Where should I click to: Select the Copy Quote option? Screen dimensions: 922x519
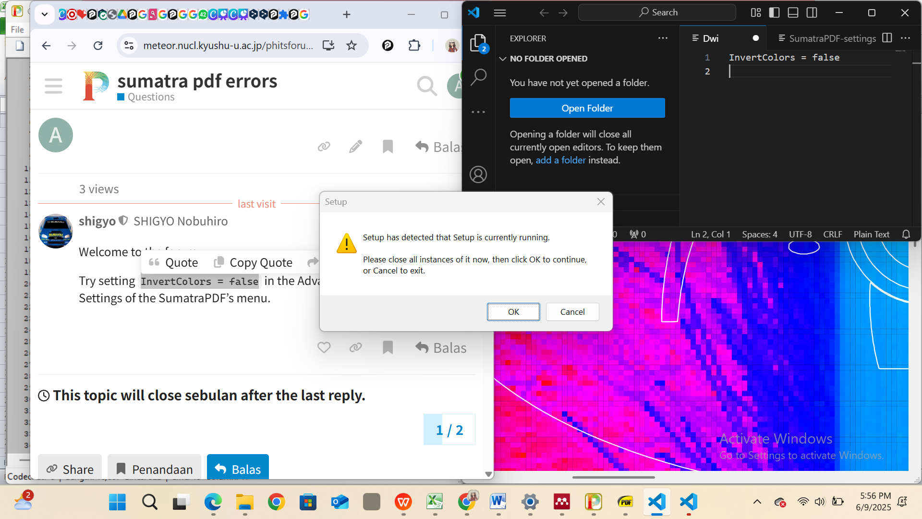(253, 262)
